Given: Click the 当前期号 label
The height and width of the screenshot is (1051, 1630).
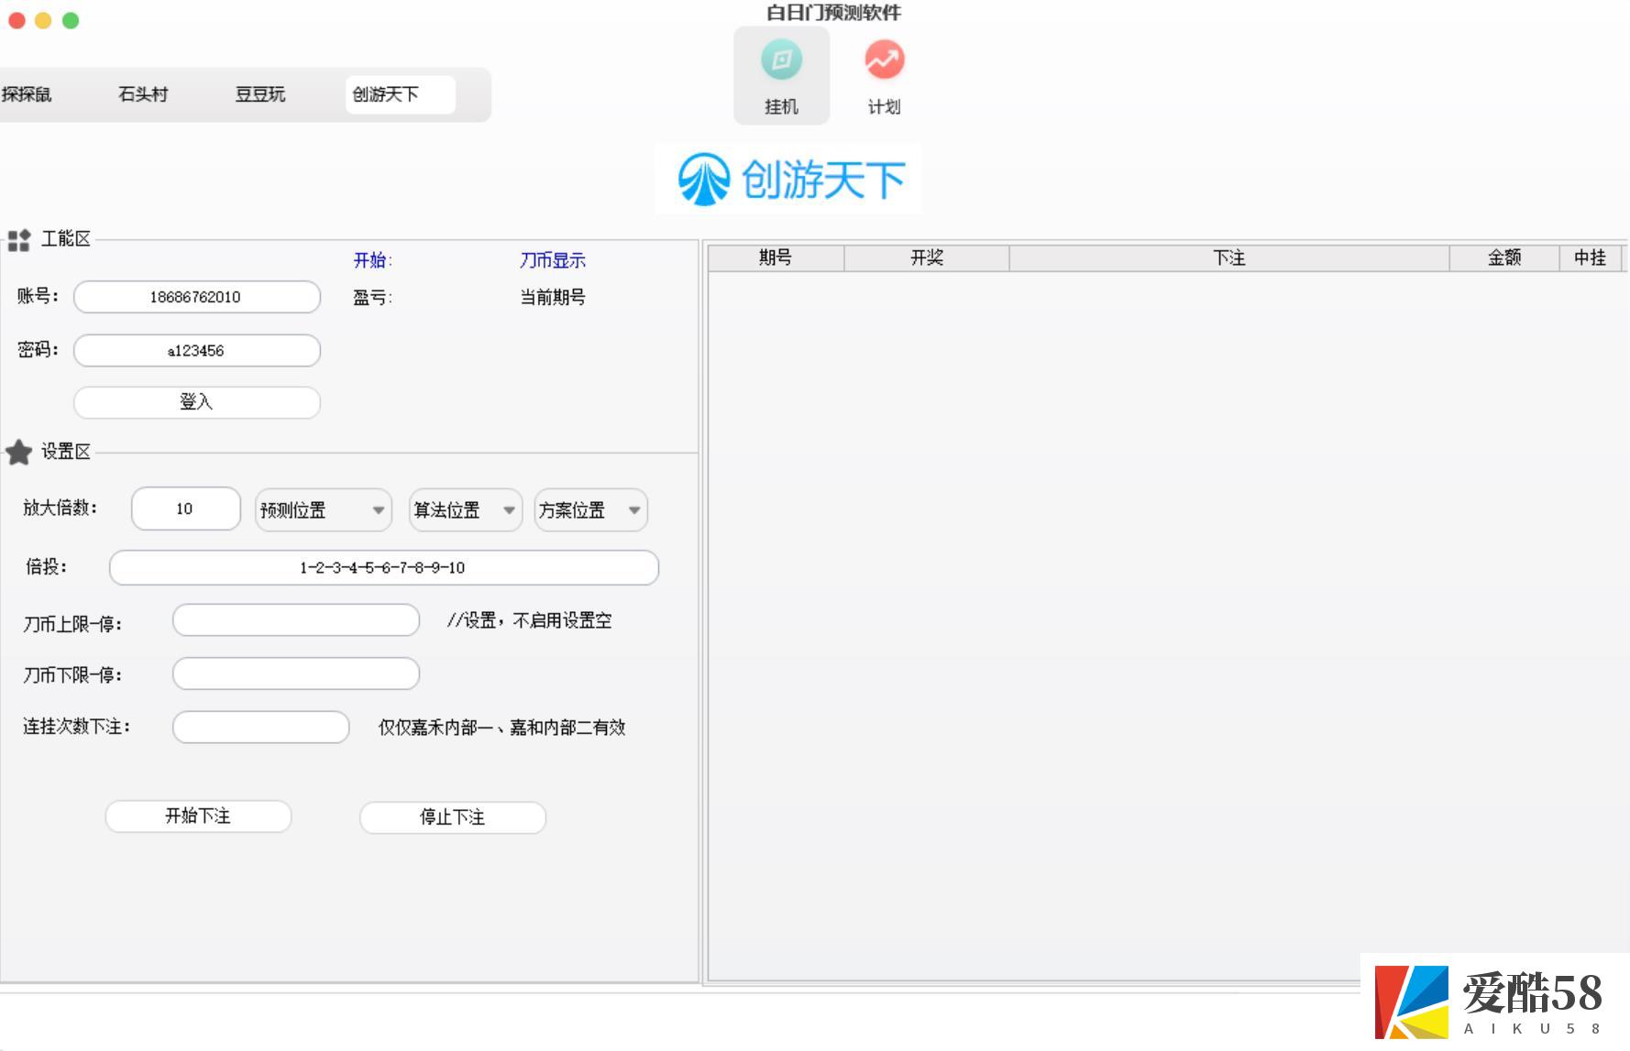Looking at the screenshot, I should click(553, 297).
